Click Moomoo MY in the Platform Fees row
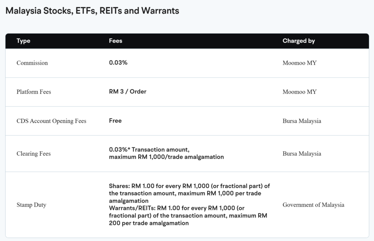 pos(299,92)
